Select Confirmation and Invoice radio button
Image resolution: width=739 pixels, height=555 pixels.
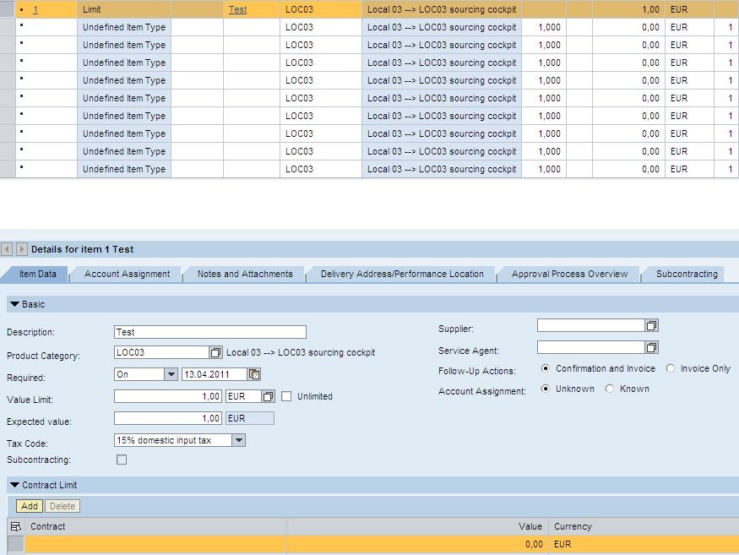pyautogui.click(x=546, y=368)
